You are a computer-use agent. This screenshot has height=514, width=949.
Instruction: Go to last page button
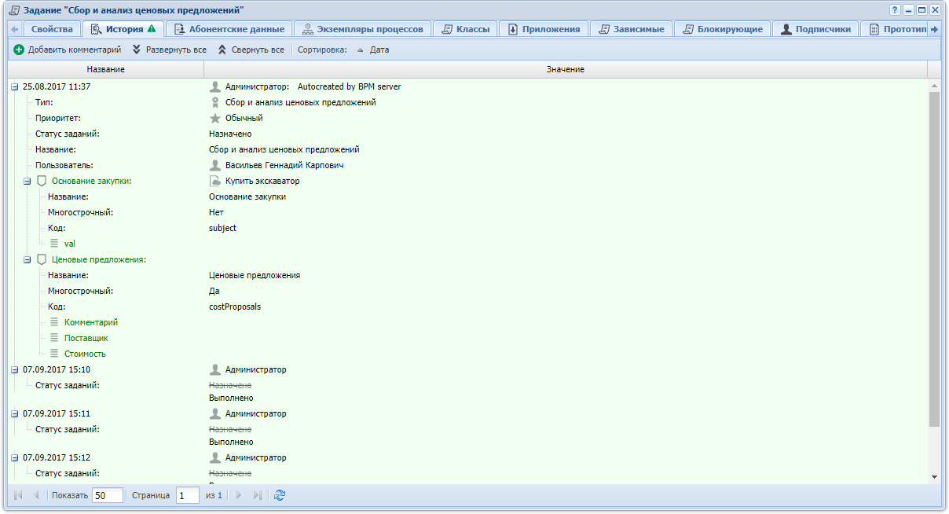(257, 495)
